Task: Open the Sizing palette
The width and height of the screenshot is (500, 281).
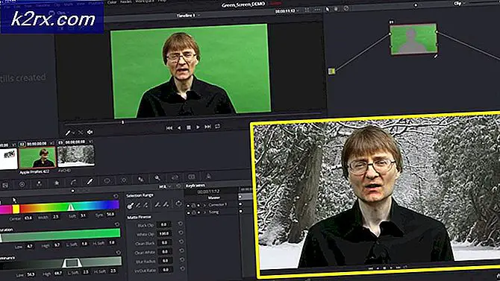Action: click(175, 177)
